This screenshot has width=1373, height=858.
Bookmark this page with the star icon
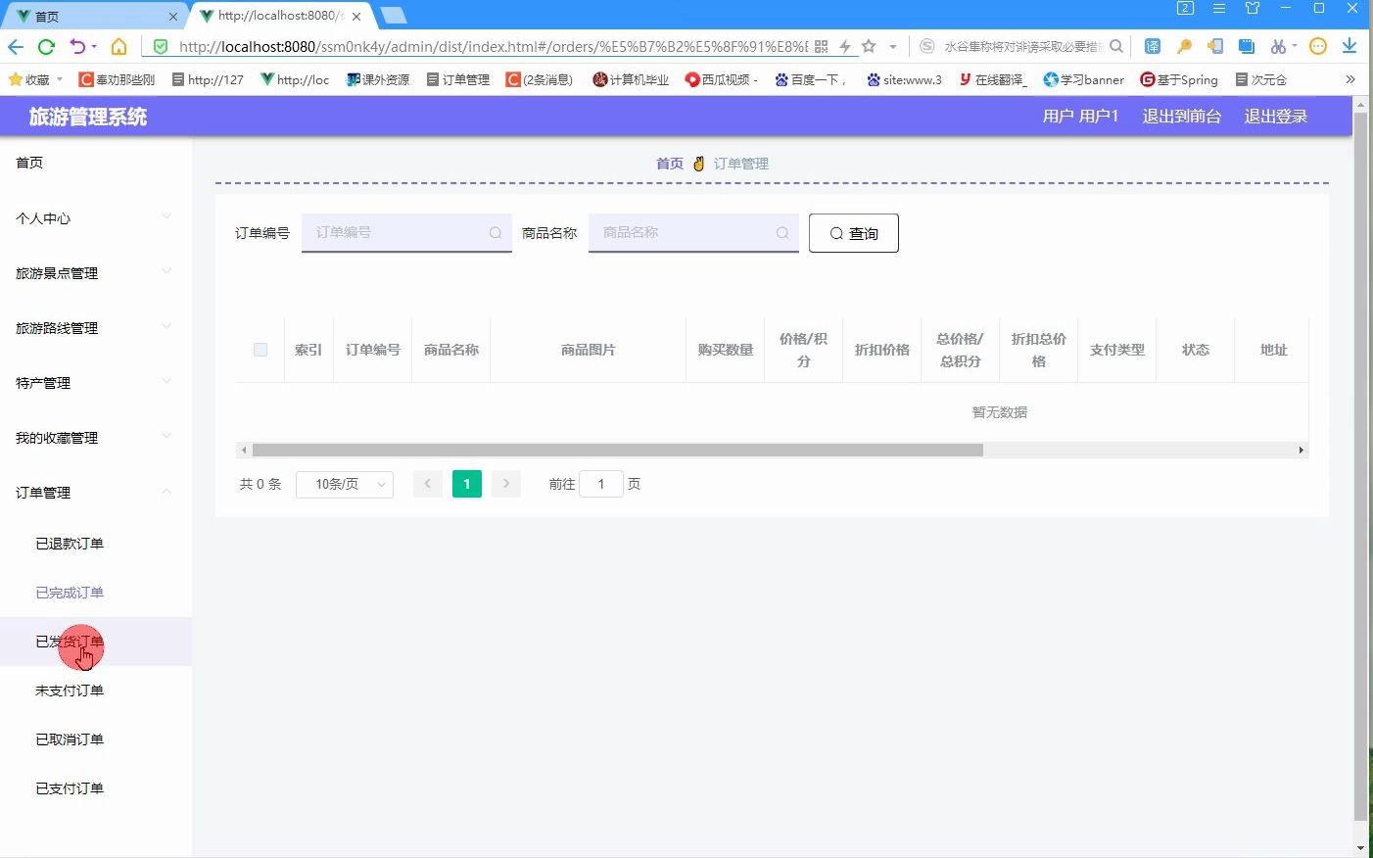click(x=869, y=46)
